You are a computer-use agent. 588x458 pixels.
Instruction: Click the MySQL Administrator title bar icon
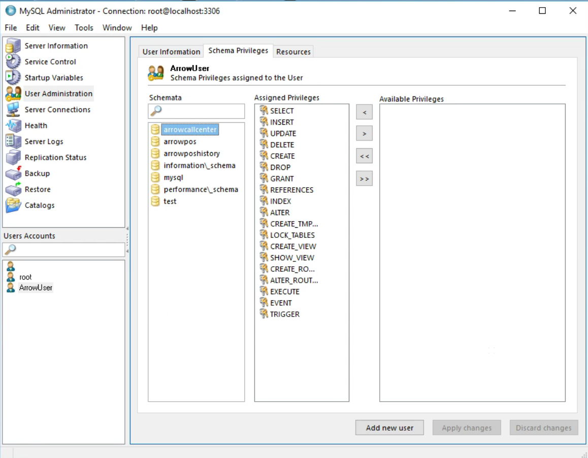pyautogui.click(x=11, y=11)
